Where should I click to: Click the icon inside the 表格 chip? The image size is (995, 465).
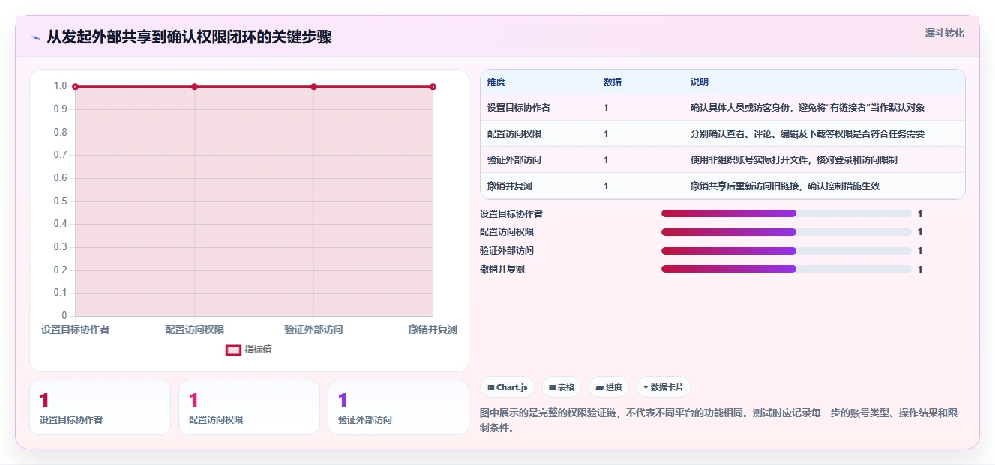552,388
